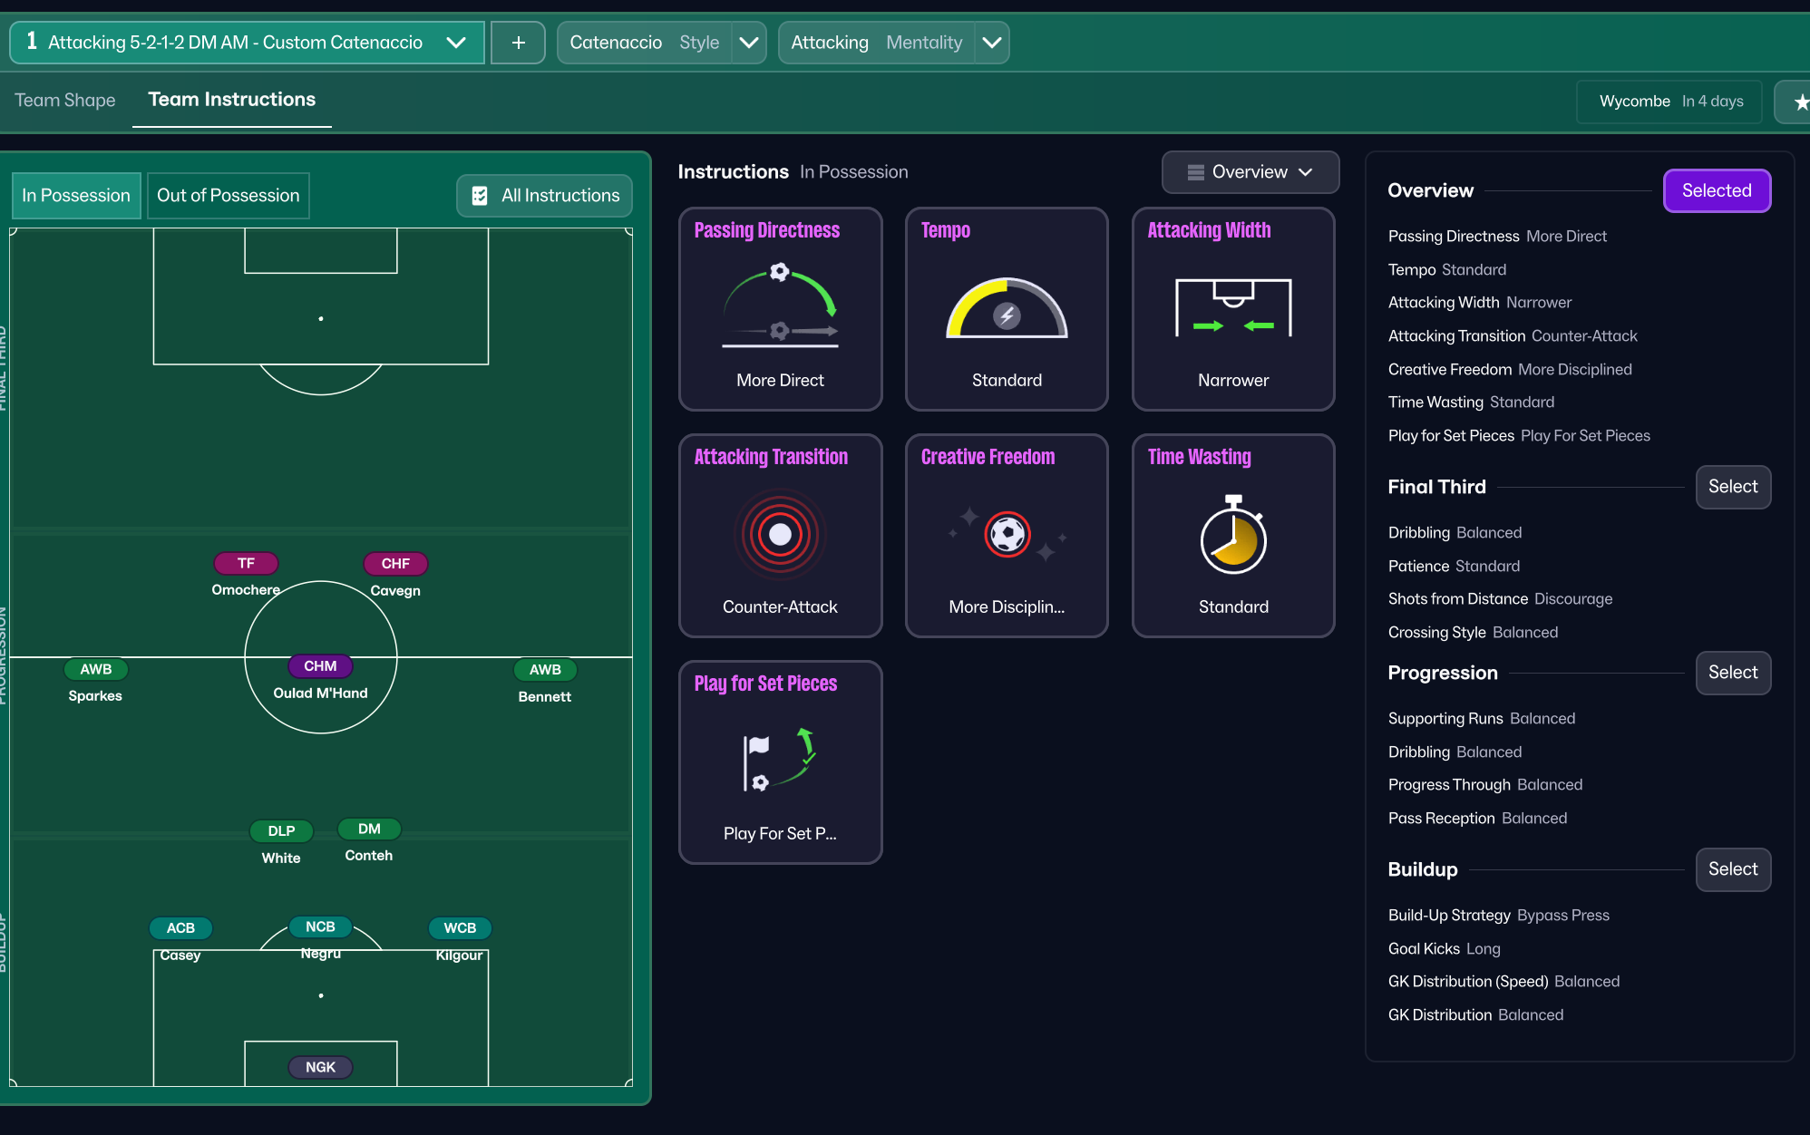
Task: Click the Time Wasting stopwatch icon
Action: point(1232,538)
